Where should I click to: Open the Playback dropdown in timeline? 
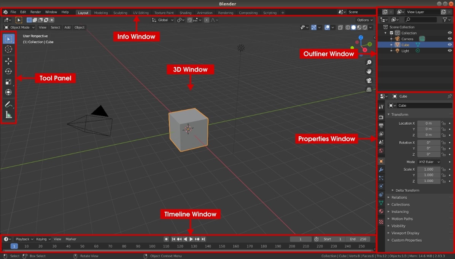[24, 239]
